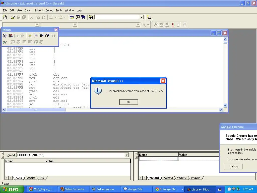Viewport: 257px width, 193px height.
Task: Click the Stop Build icon
Action: [167, 25]
